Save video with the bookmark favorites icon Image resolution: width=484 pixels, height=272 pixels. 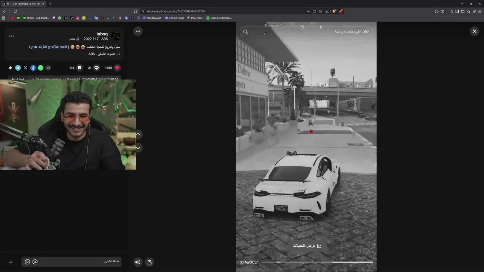point(79,68)
